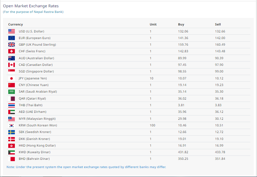257x177 pixels.
Task: Click the South Korean Won flag icon
Action: (12, 125)
